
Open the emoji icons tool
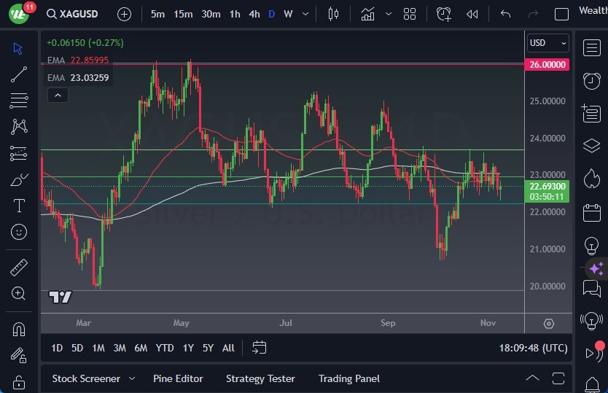[x=19, y=232]
